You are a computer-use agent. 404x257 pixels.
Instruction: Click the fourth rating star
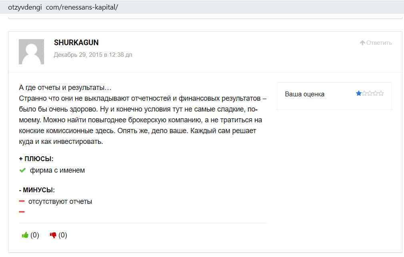[x=376, y=94]
